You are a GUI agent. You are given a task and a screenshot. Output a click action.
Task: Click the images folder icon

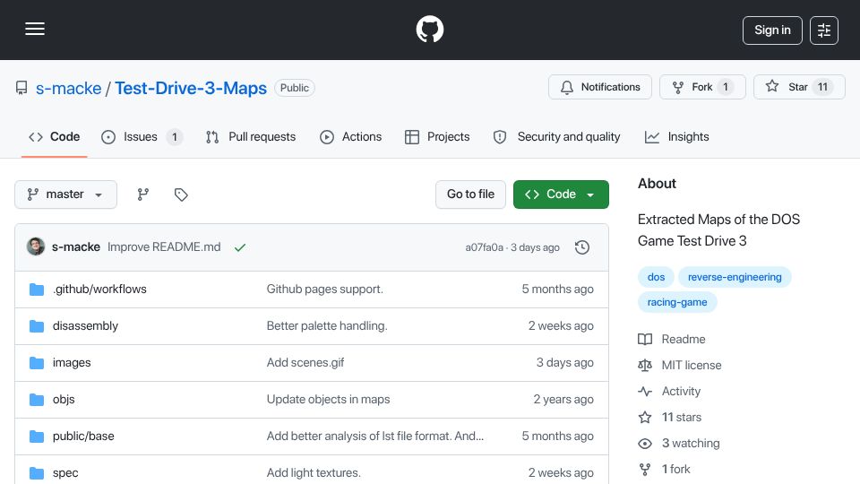click(37, 363)
